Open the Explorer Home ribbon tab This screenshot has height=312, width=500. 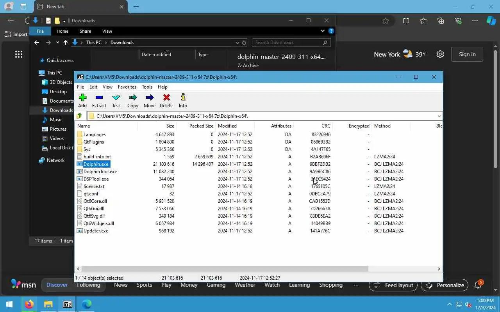point(62,31)
